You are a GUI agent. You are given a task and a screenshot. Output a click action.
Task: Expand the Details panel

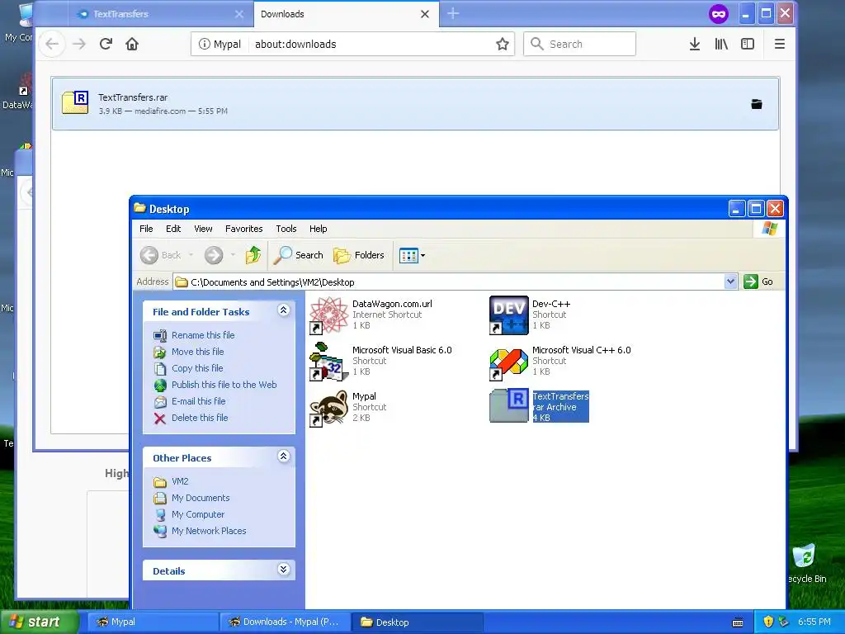[x=284, y=570]
